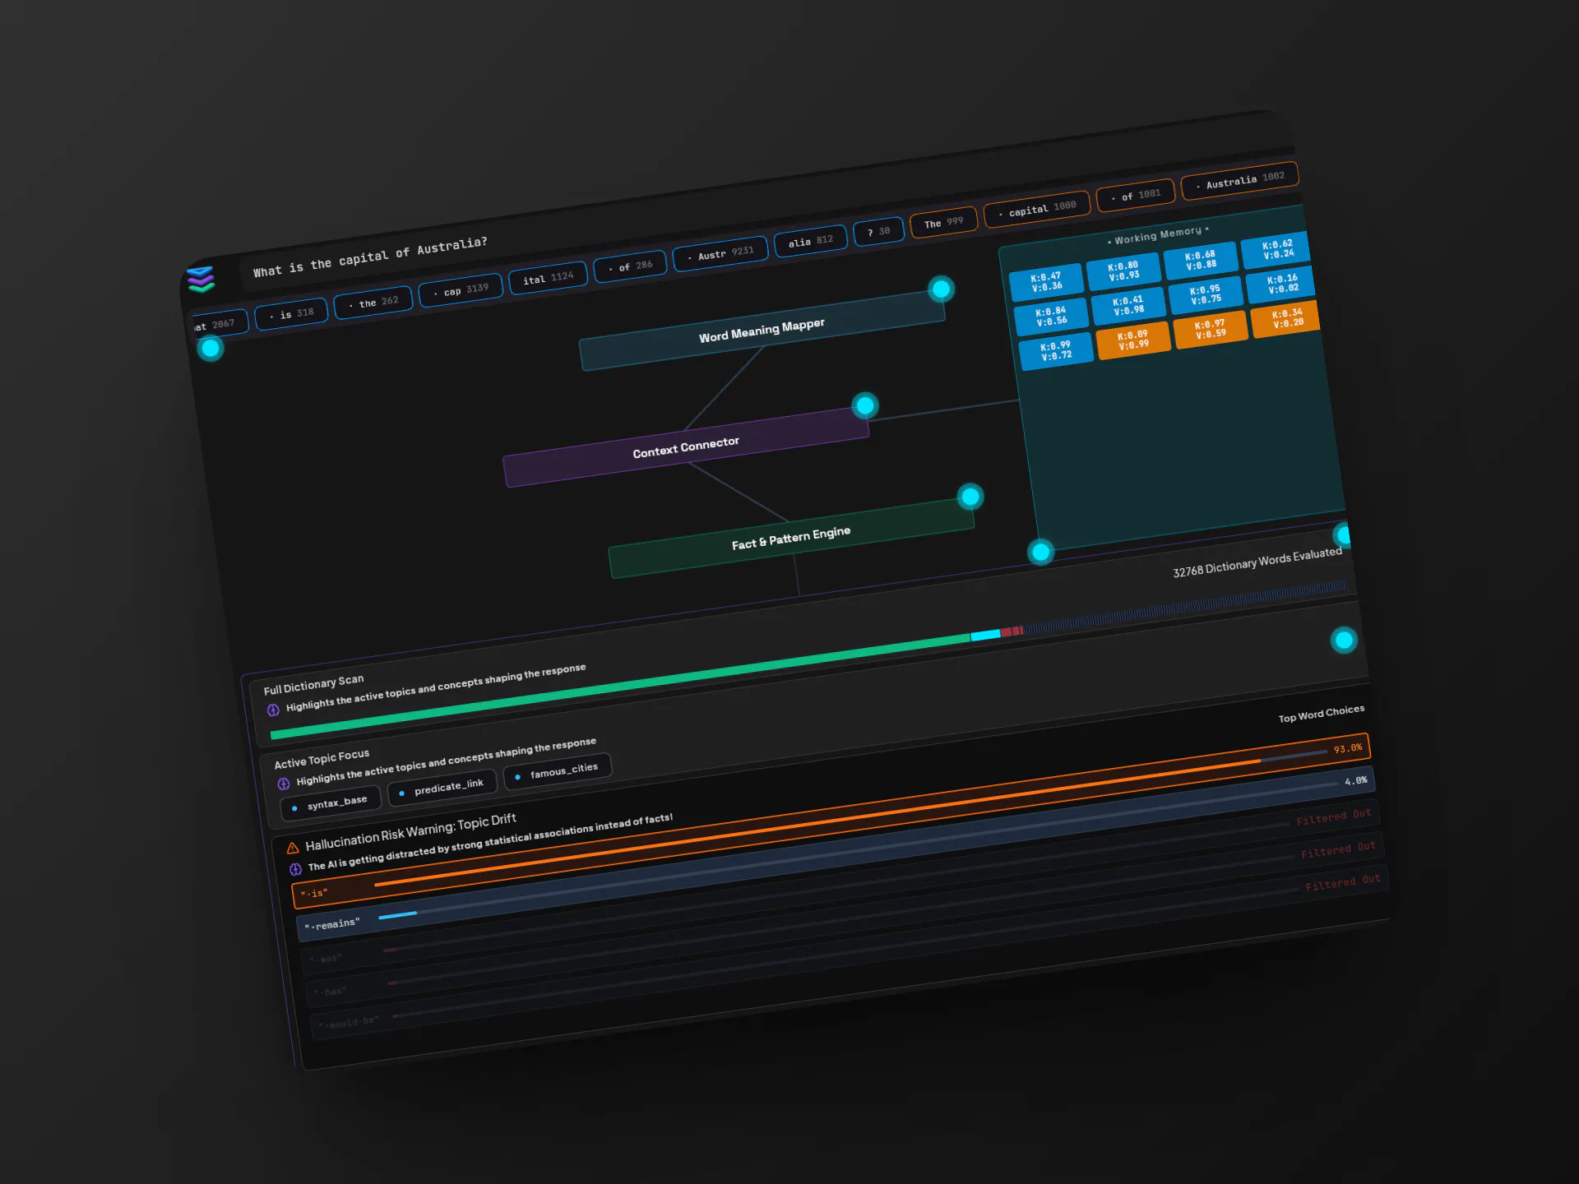Click the Hallucination Risk Warning triangle icon
This screenshot has width=1579, height=1184.
293,848
